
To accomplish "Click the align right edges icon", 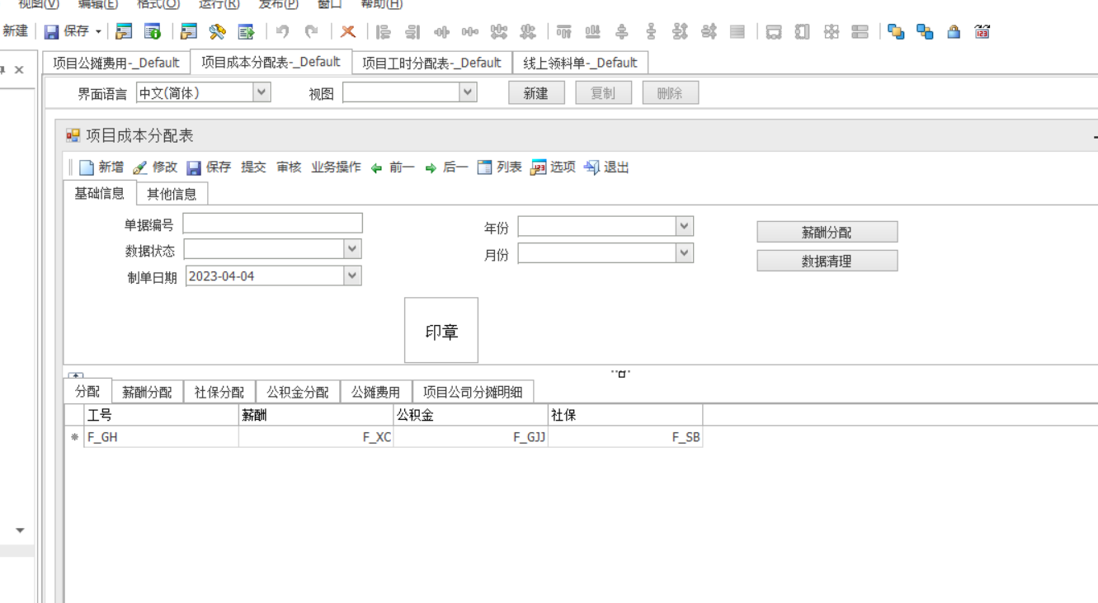I will pyautogui.click(x=412, y=32).
